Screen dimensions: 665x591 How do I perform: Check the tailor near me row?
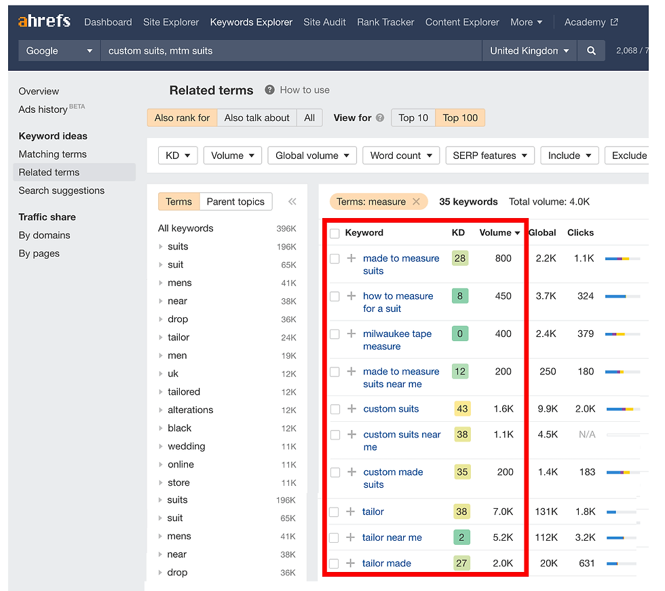click(334, 538)
